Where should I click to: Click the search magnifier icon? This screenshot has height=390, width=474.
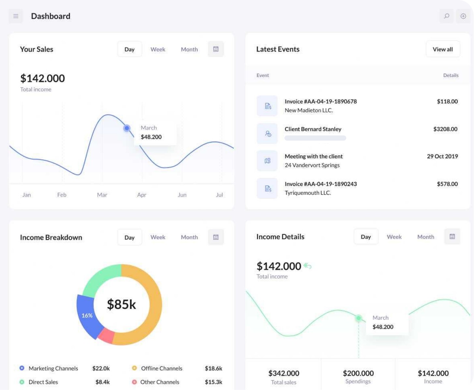(x=447, y=16)
